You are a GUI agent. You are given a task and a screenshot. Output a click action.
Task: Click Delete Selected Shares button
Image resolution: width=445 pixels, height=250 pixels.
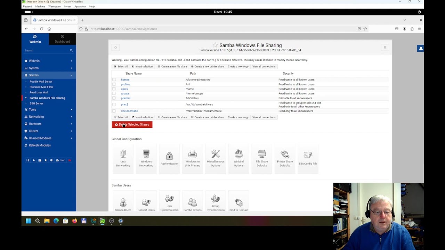tap(132, 125)
